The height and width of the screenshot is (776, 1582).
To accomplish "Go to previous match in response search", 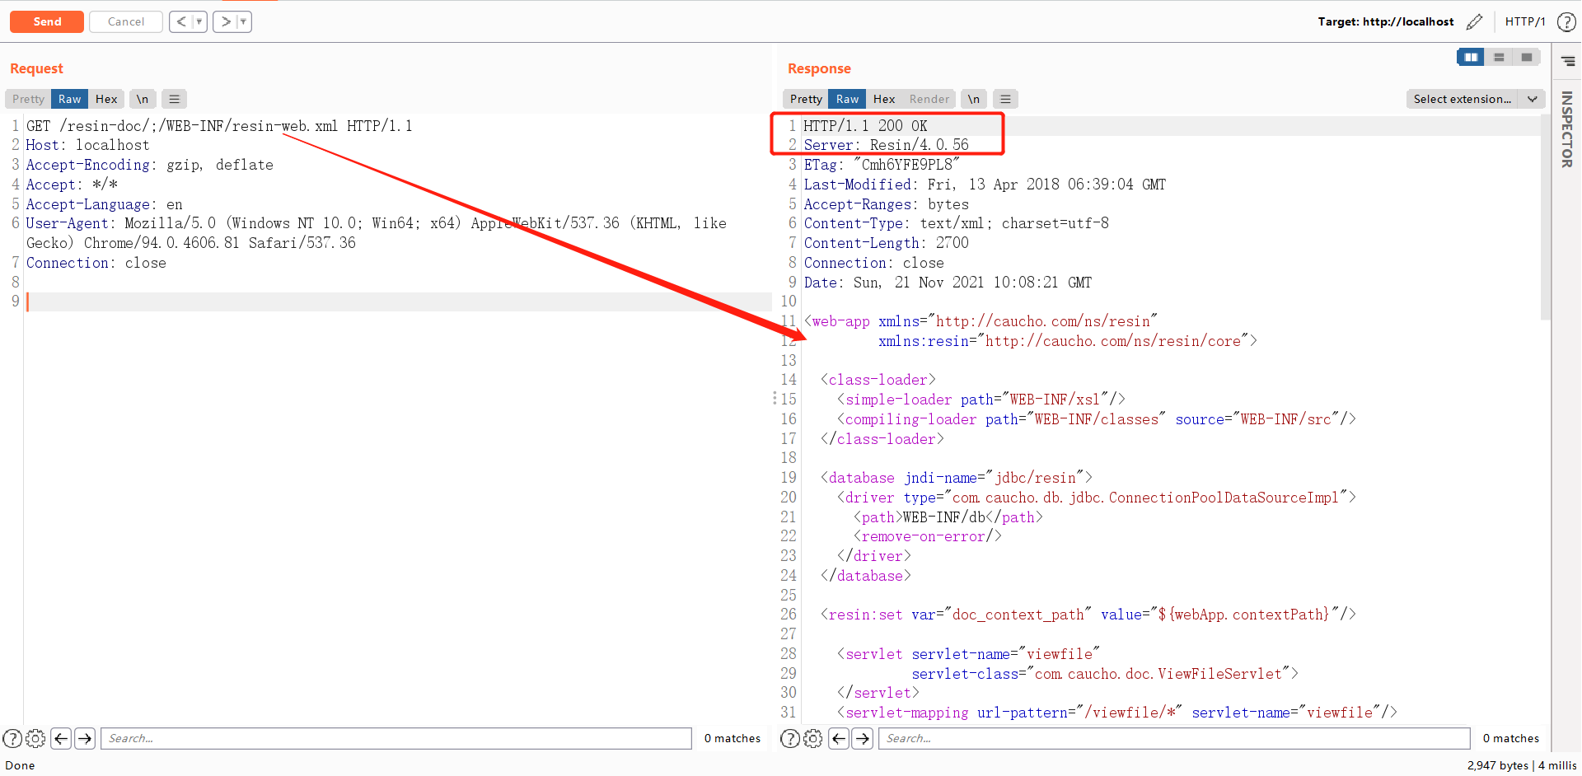I will click(839, 738).
